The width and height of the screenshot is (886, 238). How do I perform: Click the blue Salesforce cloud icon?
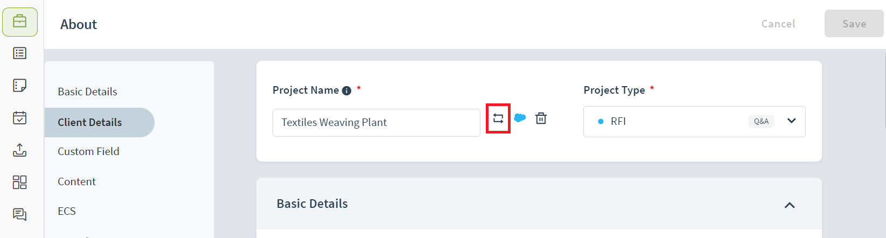pos(520,118)
